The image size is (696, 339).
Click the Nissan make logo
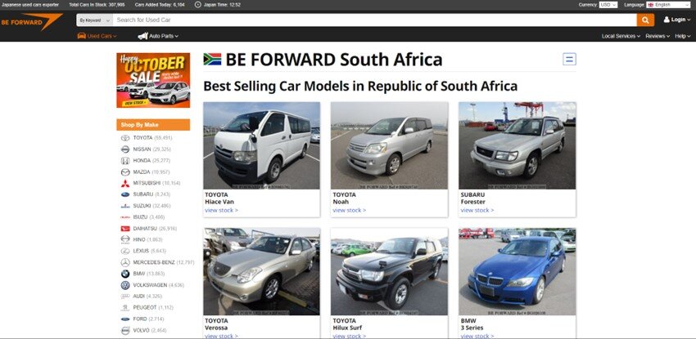[x=125, y=149]
